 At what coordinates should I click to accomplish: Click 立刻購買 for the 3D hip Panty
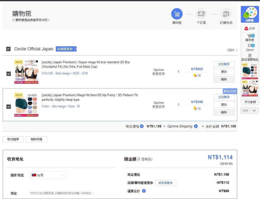(x=224, y=97)
